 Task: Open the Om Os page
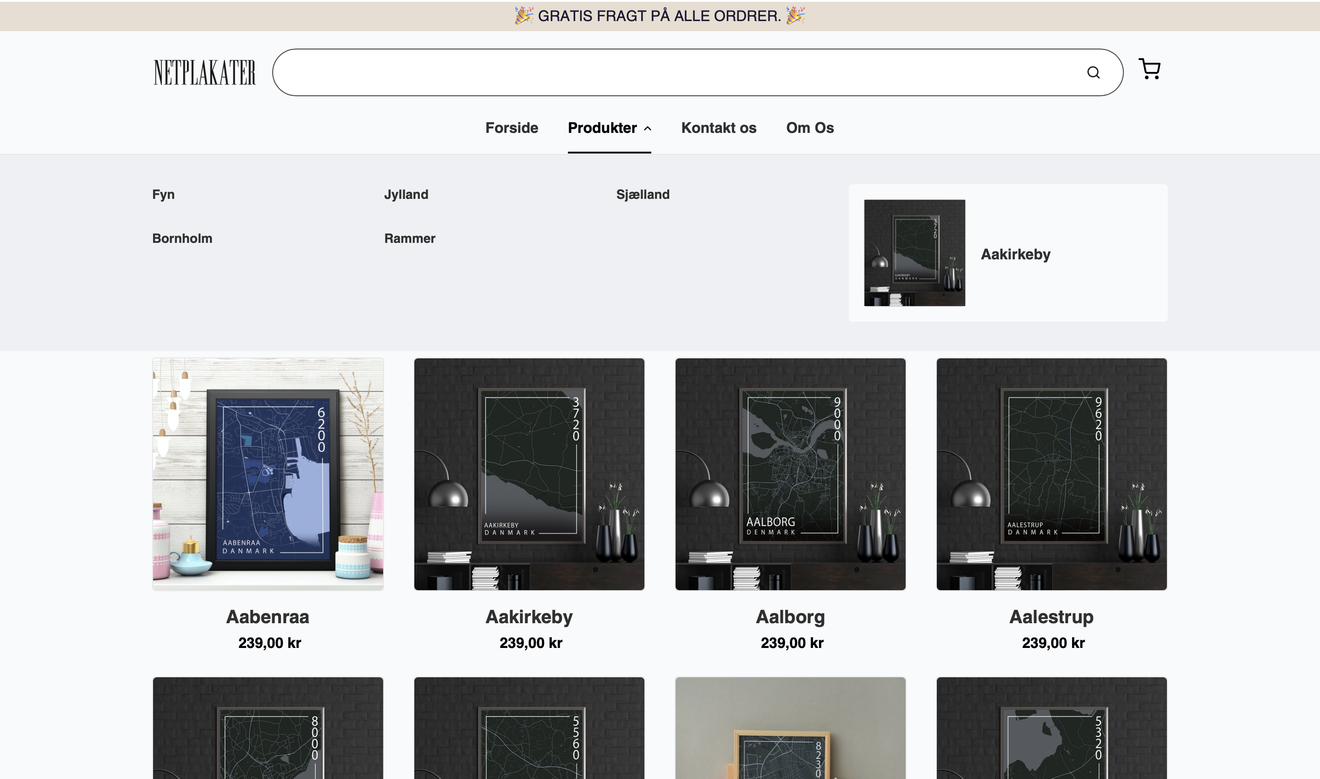tap(809, 128)
